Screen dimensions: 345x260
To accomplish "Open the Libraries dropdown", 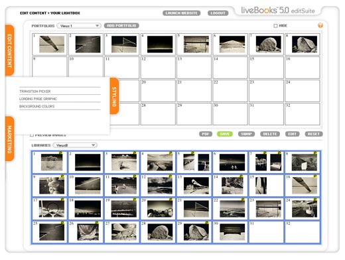I will point(75,145).
